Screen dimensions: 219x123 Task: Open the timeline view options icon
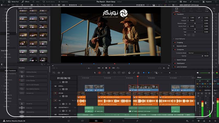54,73
